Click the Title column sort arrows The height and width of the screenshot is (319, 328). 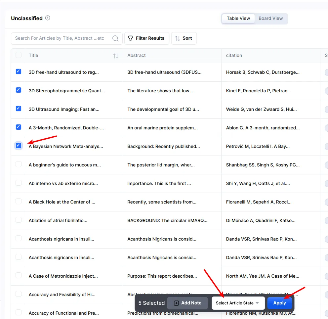point(115,56)
